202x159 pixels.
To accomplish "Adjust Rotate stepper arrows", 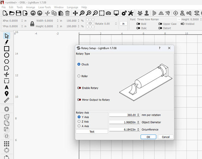I will (116, 24).
